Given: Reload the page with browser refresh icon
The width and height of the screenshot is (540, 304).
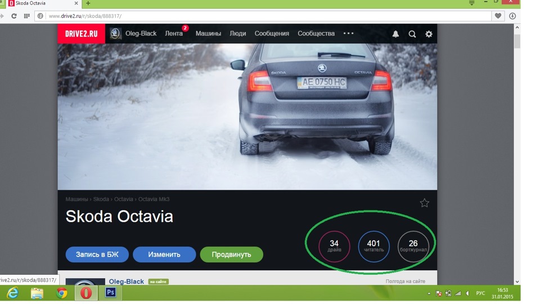Looking at the screenshot, I should coord(14,16).
